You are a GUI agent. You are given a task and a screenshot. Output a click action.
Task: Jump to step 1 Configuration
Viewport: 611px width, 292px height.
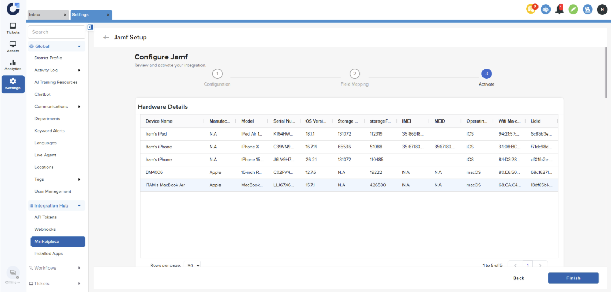(x=217, y=74)
